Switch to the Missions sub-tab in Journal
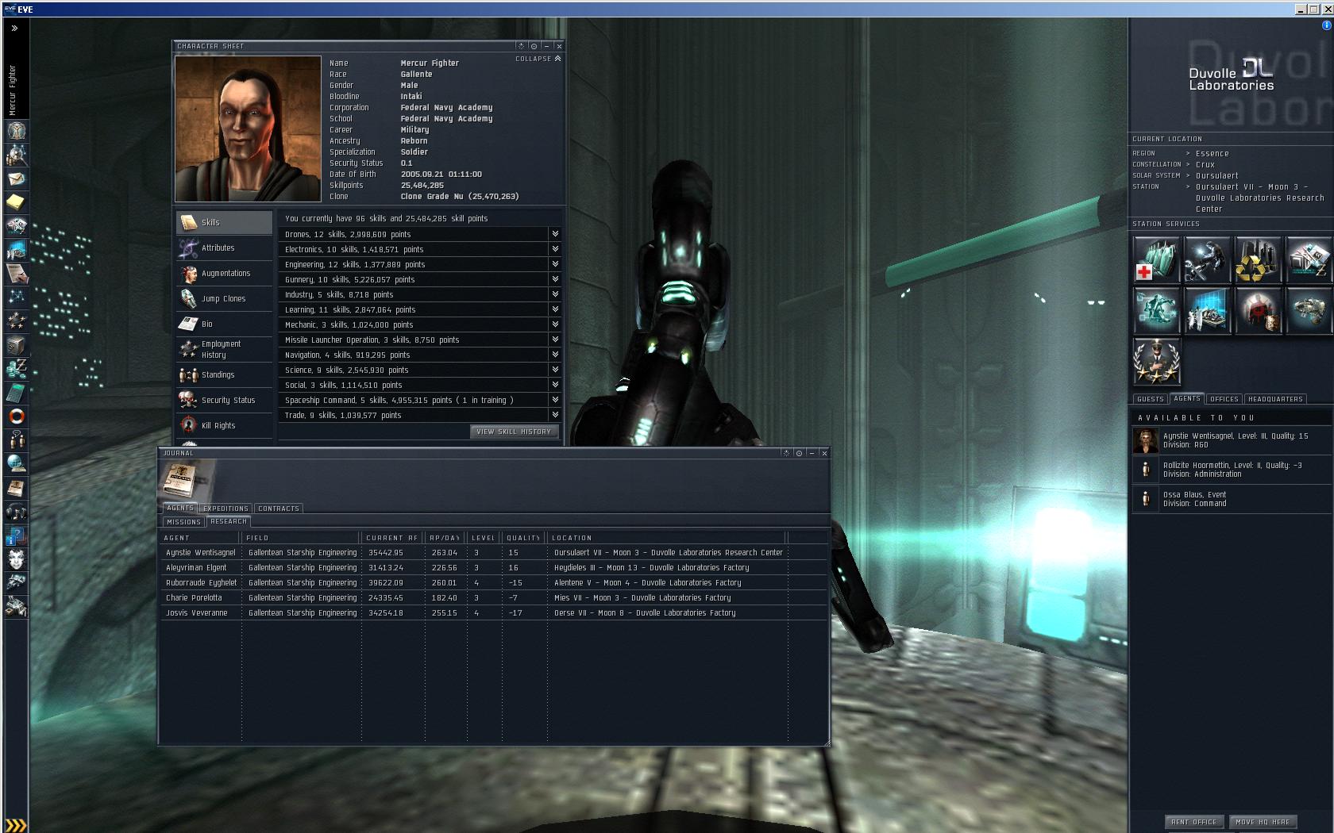 [x=183, y=522]
